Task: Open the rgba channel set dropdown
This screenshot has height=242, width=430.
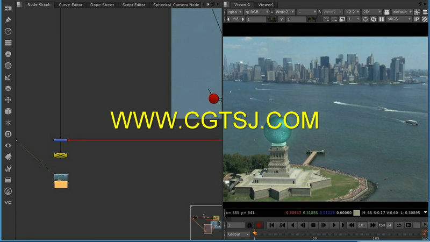Action: (234, 12)
